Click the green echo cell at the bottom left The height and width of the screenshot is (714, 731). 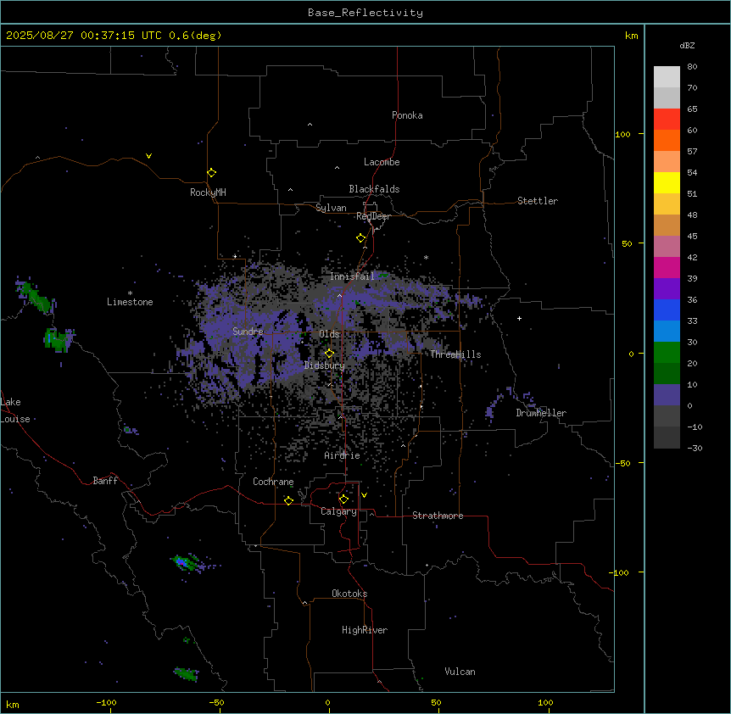[x=187, y=673]
